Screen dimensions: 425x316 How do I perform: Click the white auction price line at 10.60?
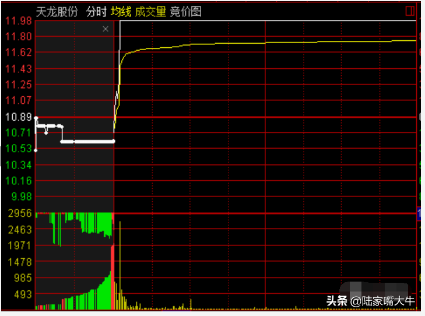click(87, 142)
